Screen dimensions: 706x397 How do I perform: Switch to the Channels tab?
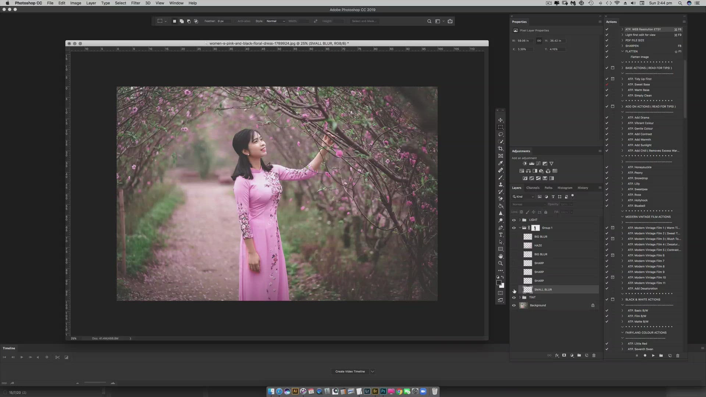click(532, 188)
